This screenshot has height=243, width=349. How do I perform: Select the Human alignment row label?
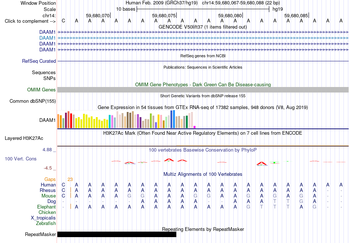48,185
